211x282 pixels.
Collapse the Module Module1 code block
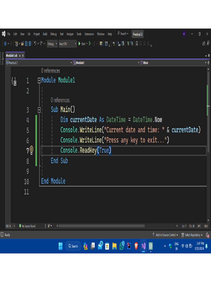click(x=39, y=80)
